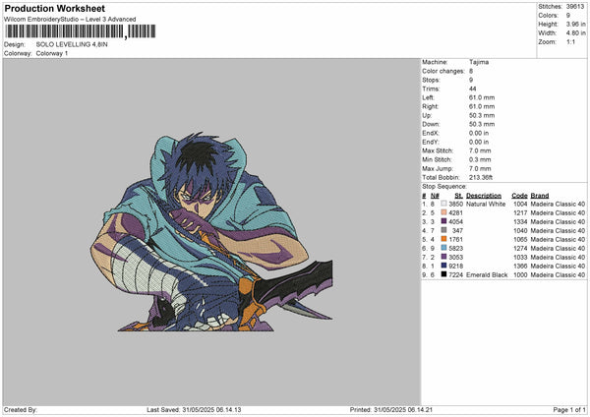Click thread code 1033 in row 7

[x=520, y=257]
